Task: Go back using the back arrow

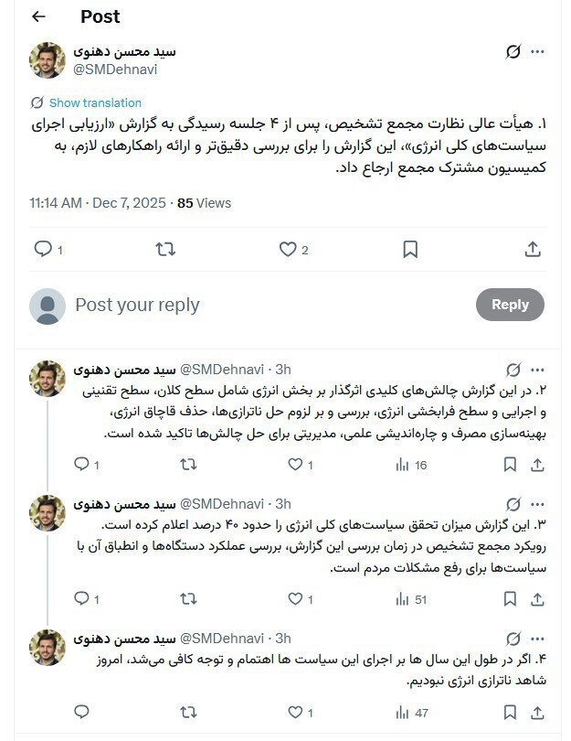Action: click(37, 16)
